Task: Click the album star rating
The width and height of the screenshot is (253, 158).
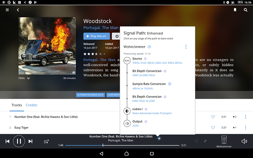Action: click(93, 54)
